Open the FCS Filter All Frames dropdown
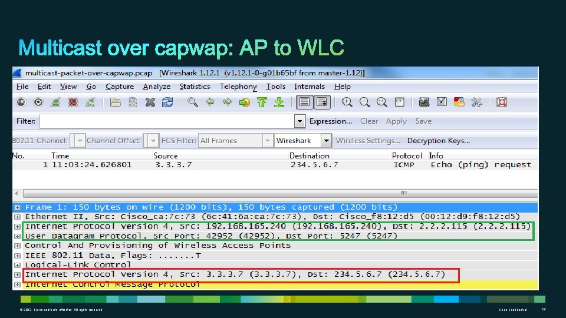566x318 pixels. click(235, 141)
